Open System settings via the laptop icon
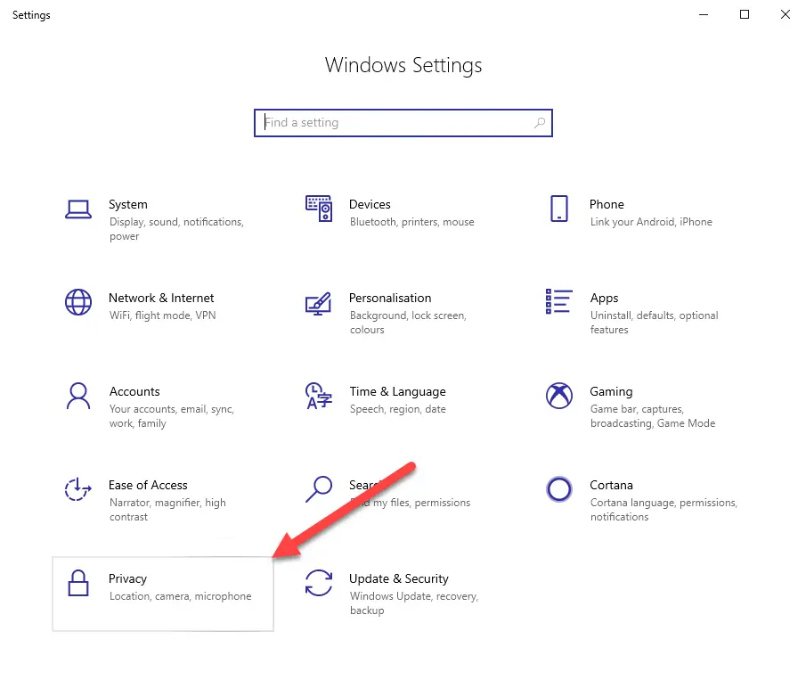 78,208
